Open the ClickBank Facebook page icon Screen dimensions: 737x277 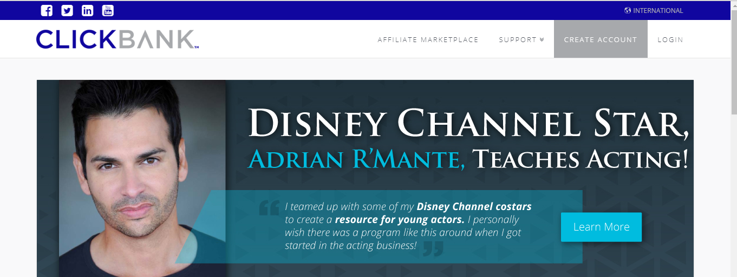tap(47, 10)
